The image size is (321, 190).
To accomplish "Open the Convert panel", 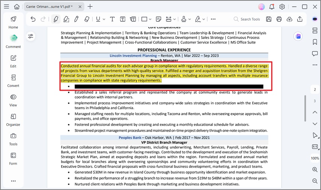I will (13, 81).
